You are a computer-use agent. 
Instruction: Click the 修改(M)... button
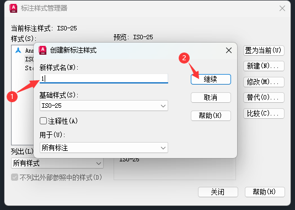264,82
